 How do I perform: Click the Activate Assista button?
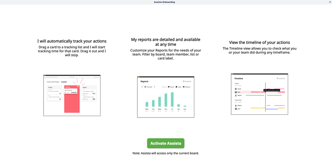(x=166, y=143)
